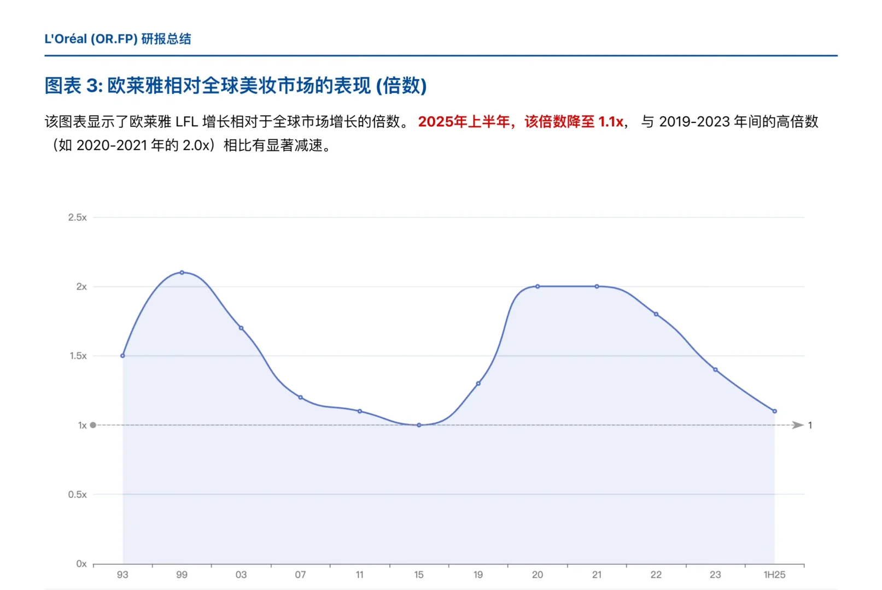Click the "19" x-axis label
Screen dimensions: 882x590
coord(478,575)
